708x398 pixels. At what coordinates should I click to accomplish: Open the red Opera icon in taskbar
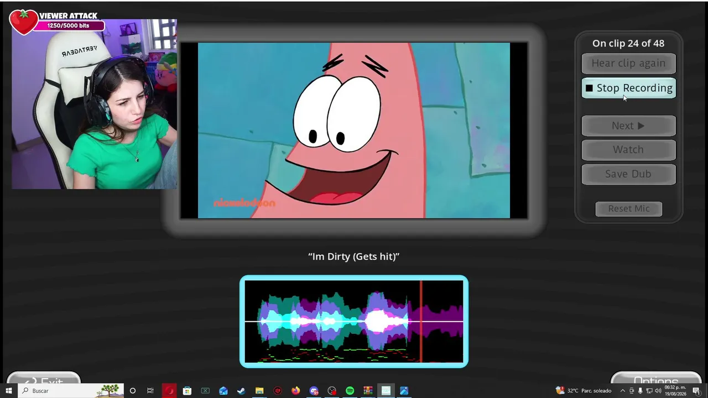pos(169,391)
